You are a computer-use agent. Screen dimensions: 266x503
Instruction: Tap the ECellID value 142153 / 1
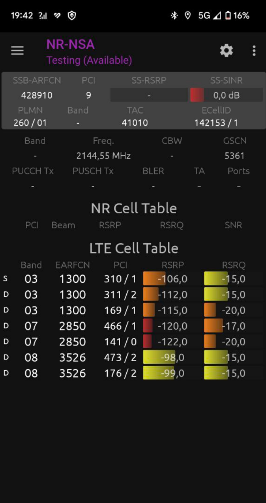pyautogui.click(x=216, y=123)
